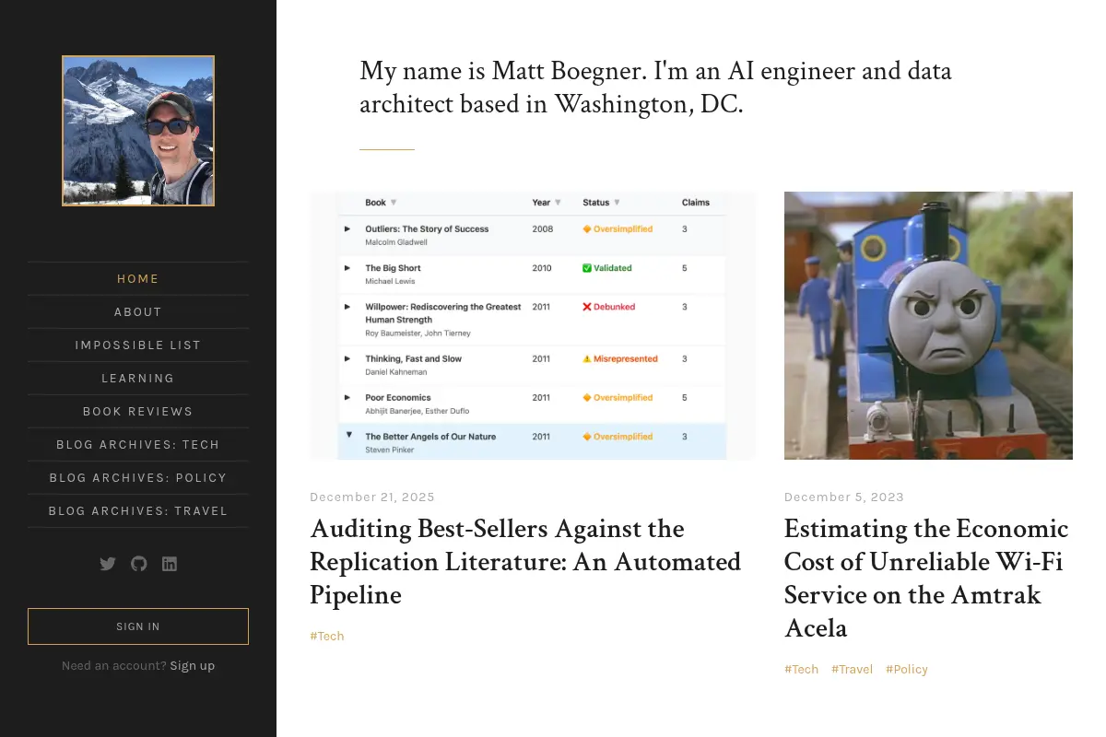Click Matt Boegner's profile photo
The image size is (1106, 737).
pos(138,131)
